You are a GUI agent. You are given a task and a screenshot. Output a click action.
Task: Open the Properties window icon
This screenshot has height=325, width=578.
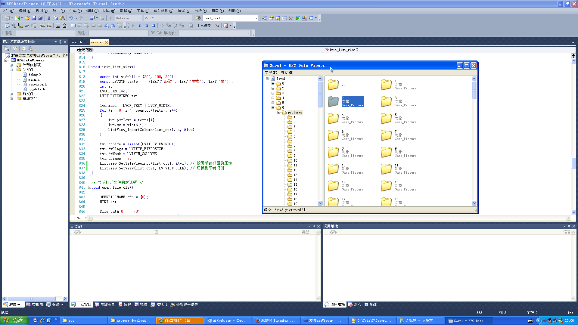pos(271,18)
